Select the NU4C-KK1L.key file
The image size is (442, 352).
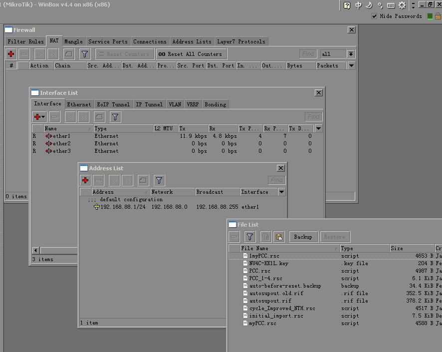335,263
